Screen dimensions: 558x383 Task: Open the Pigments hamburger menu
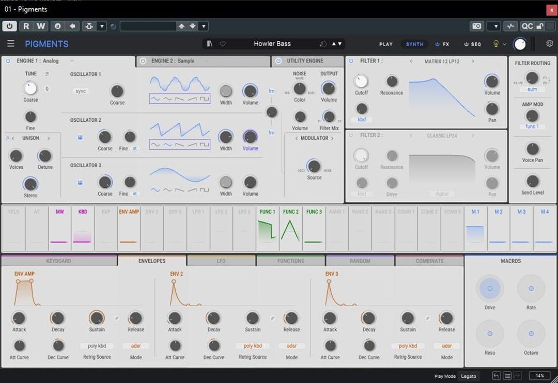pos(11,43)
